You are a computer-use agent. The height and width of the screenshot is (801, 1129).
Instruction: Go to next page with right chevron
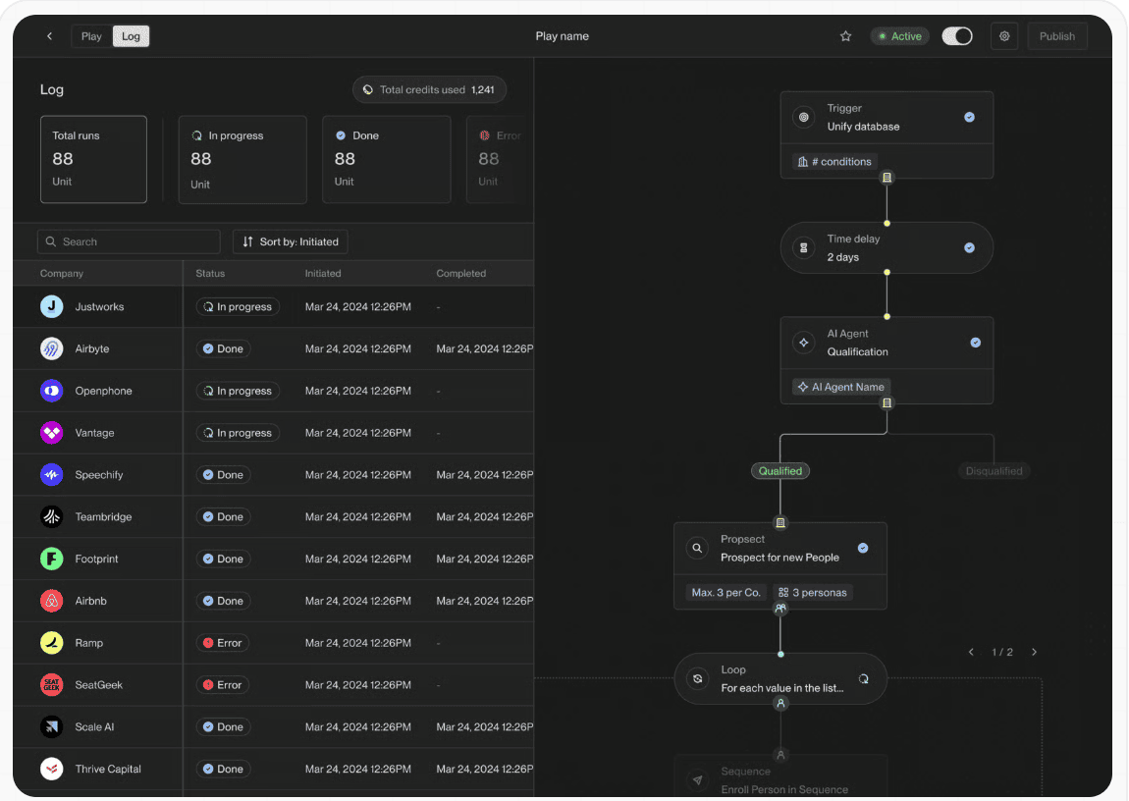[x=1034, y=652]
